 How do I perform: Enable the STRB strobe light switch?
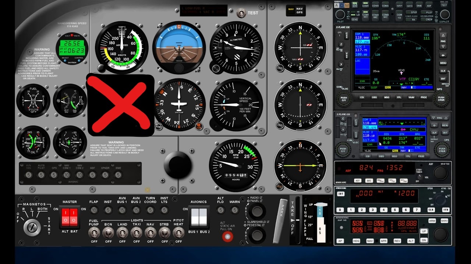[164, 232]
